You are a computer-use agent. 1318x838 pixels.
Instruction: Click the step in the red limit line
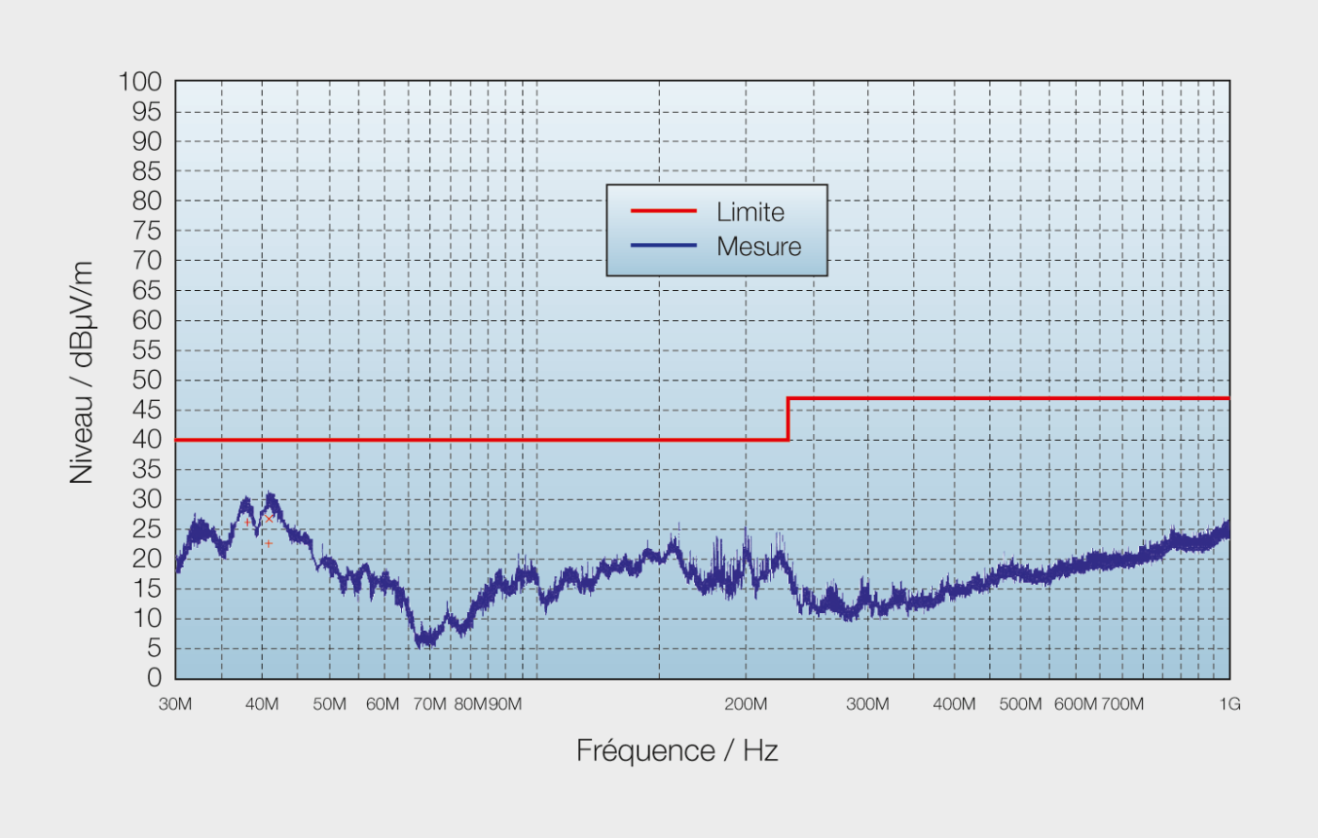pos(787,418)
